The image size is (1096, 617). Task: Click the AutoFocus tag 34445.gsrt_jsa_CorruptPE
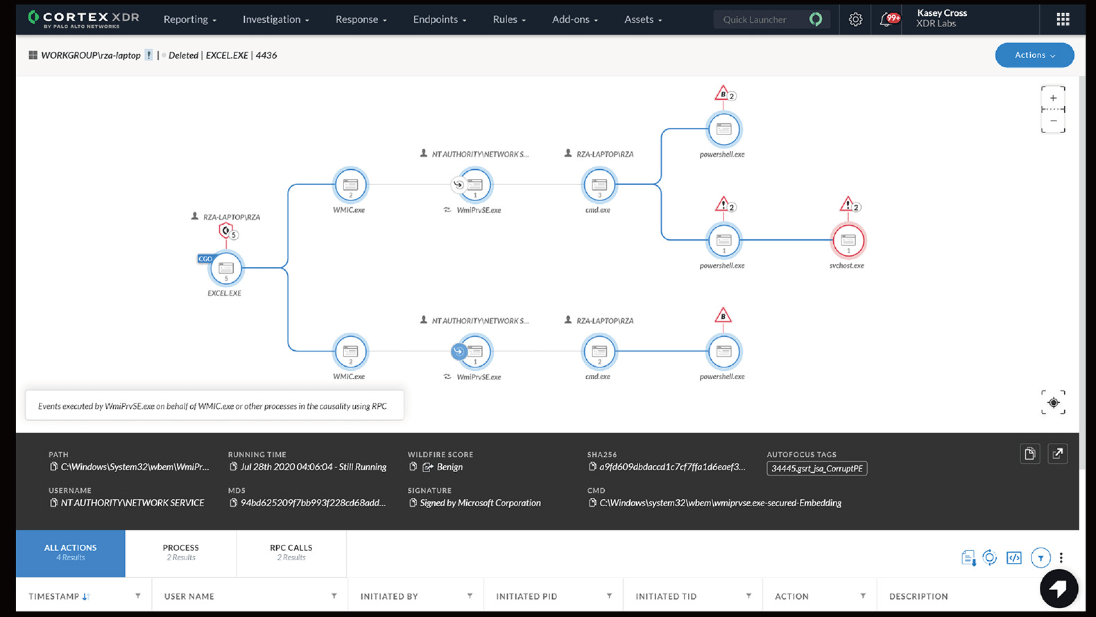pyautogui.click(x=816, y=469)
